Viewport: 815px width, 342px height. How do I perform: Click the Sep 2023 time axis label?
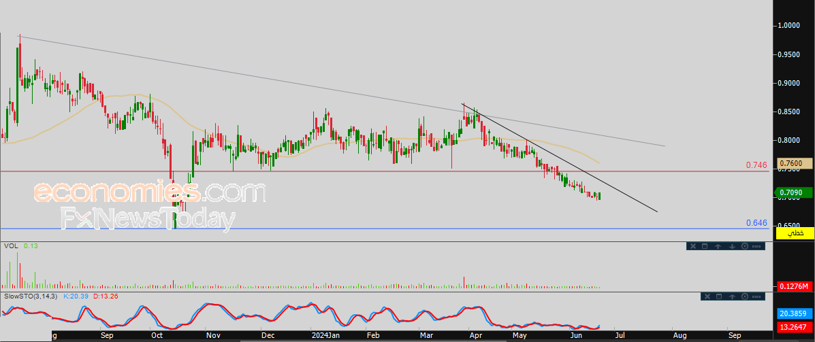click(106, 335)
